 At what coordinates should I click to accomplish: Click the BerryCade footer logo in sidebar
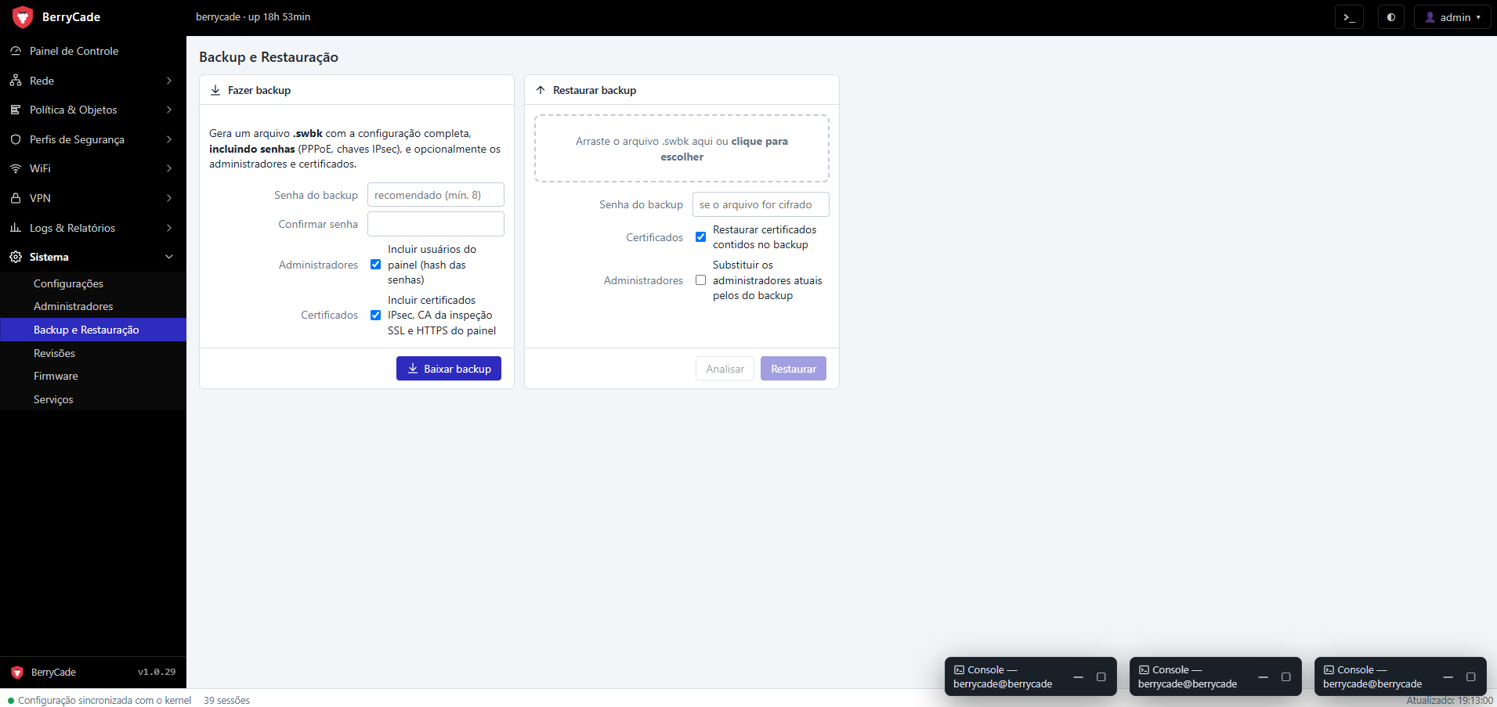[17, 673]
